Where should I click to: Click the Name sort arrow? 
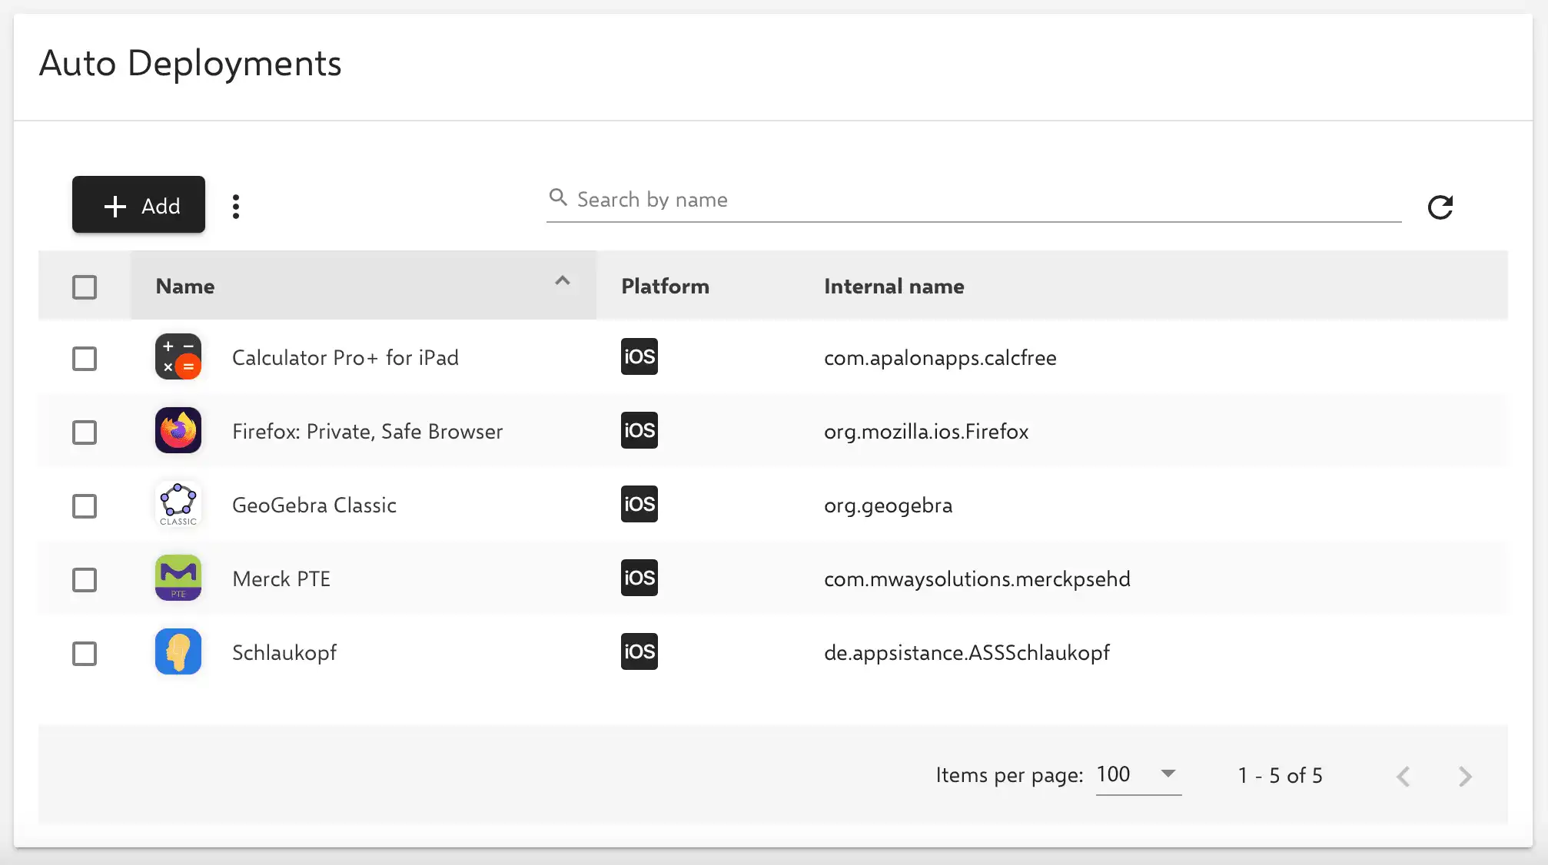click(x=563, y=280)
